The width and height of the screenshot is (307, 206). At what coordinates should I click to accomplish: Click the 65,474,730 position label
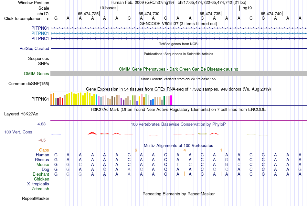(149, 14)
